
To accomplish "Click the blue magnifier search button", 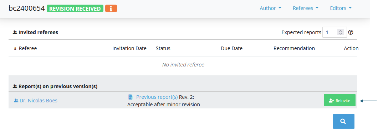I will [x=343, y=121].
